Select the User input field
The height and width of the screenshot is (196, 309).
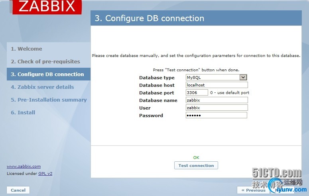tap(217, 108)
